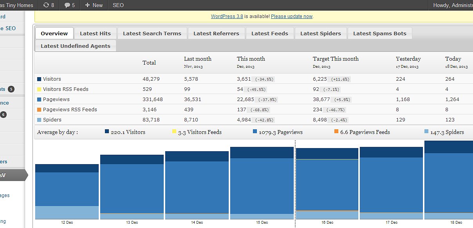Click the plus New icon in admin bar
The width and height of the screenshot is (473, 228).
88,5
